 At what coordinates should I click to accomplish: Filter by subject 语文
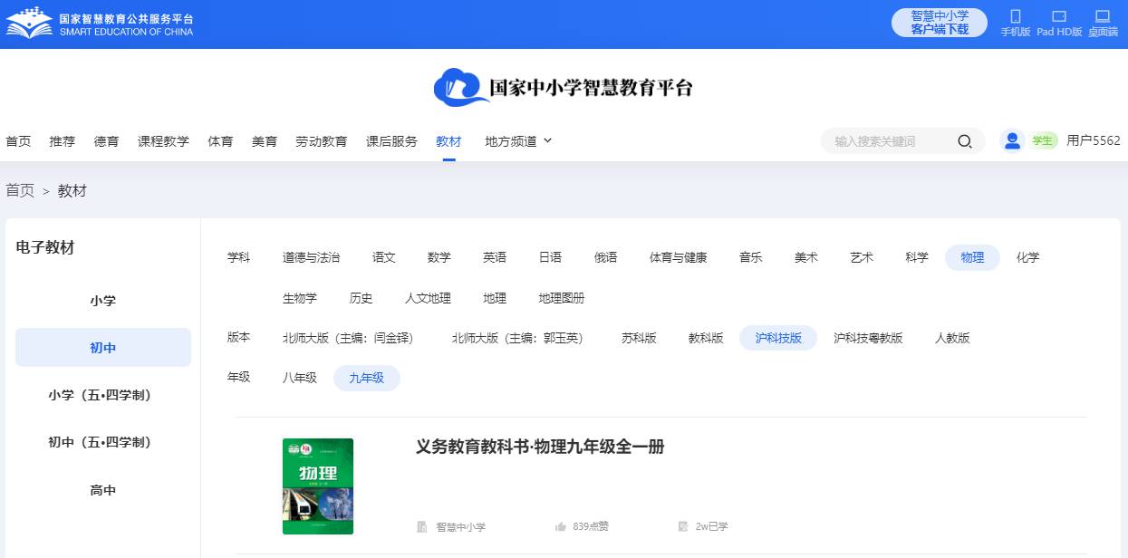[x=384, y=257]
